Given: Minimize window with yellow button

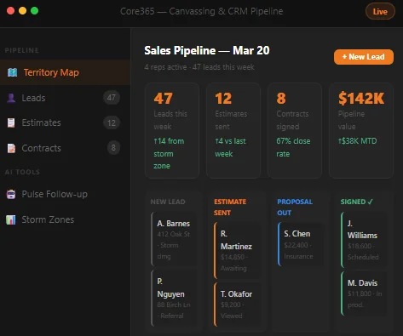Looking at the screenshot, I should (23, 11).
